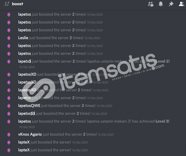Click the last lapteX username at bottom
The height and width of the screenshot is (156, 186).
coord(24,150)
